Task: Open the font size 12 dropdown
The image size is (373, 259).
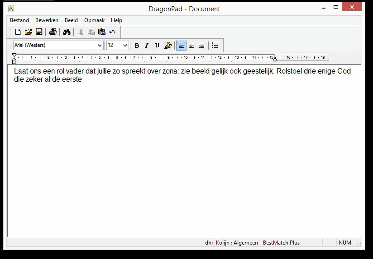Action: [x=125, y=46]
